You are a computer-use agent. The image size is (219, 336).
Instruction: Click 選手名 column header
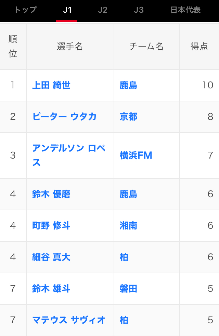tap(70, 47)
